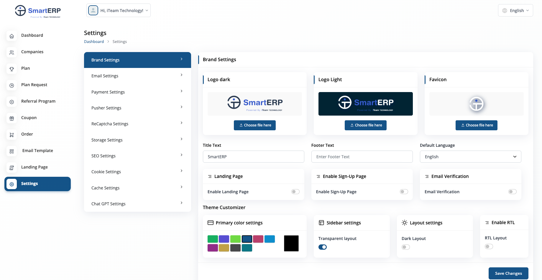Select the teal primary color swatch
This screenshot has width=542, height=280.
[247, 248]
